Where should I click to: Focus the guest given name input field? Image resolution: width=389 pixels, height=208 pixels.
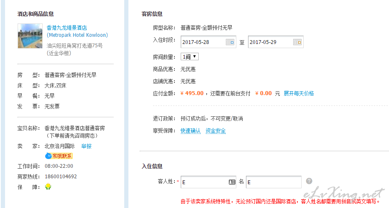[x=274, y=182]
